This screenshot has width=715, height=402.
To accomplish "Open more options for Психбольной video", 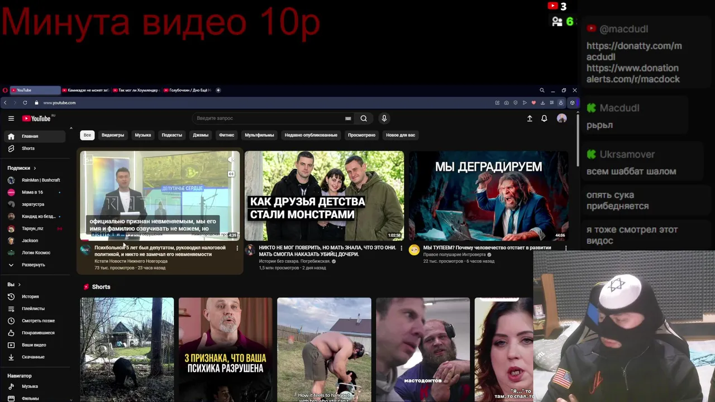I will 237,248.
